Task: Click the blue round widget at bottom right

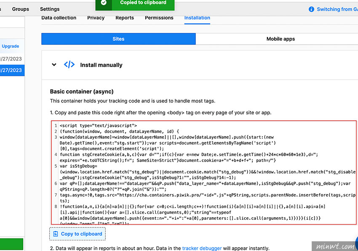Action: tap(355, 243)
